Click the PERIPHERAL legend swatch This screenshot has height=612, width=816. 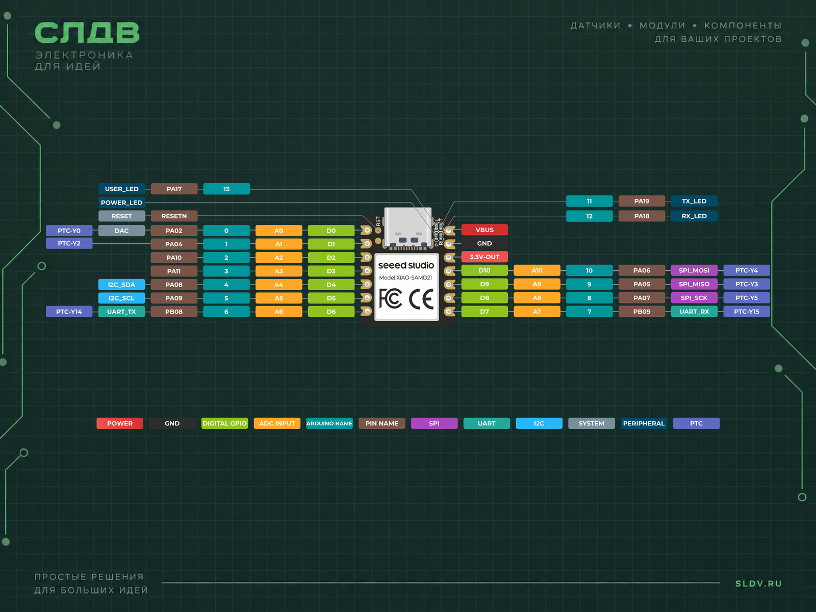(644, 423)
